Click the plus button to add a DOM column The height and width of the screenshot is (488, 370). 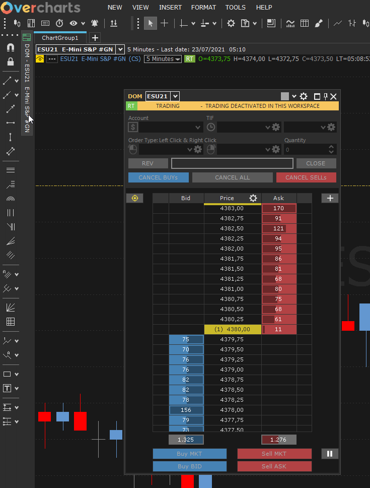(x=330, y=198)
